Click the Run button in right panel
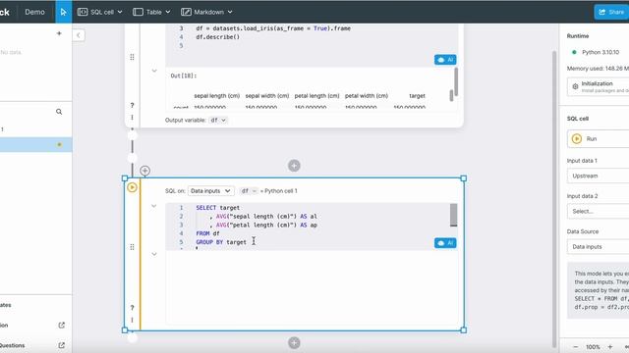The image size is (629, 353). 599,139
